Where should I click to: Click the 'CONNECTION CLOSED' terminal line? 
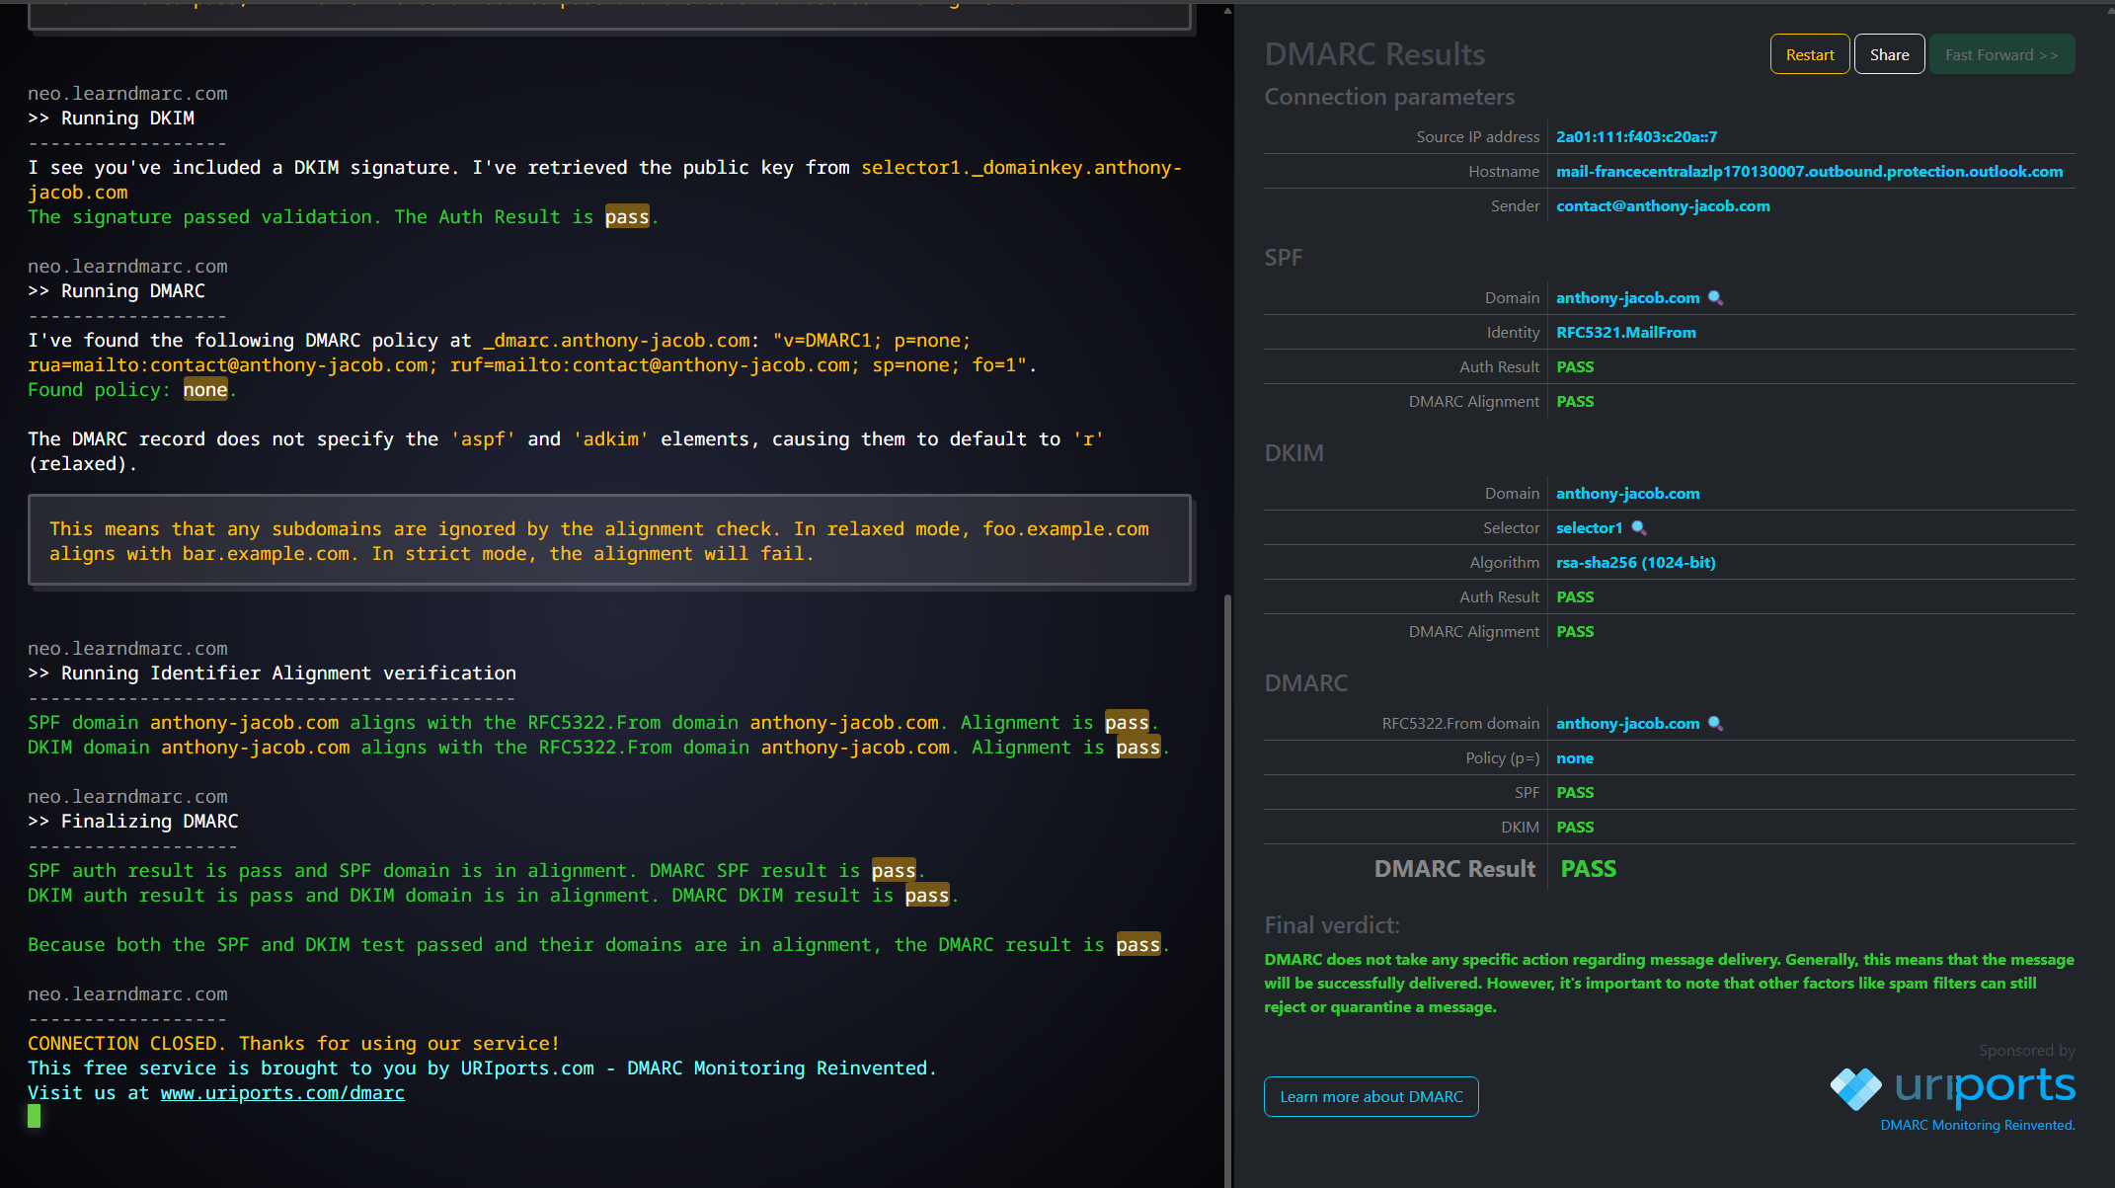[293, 1043]
